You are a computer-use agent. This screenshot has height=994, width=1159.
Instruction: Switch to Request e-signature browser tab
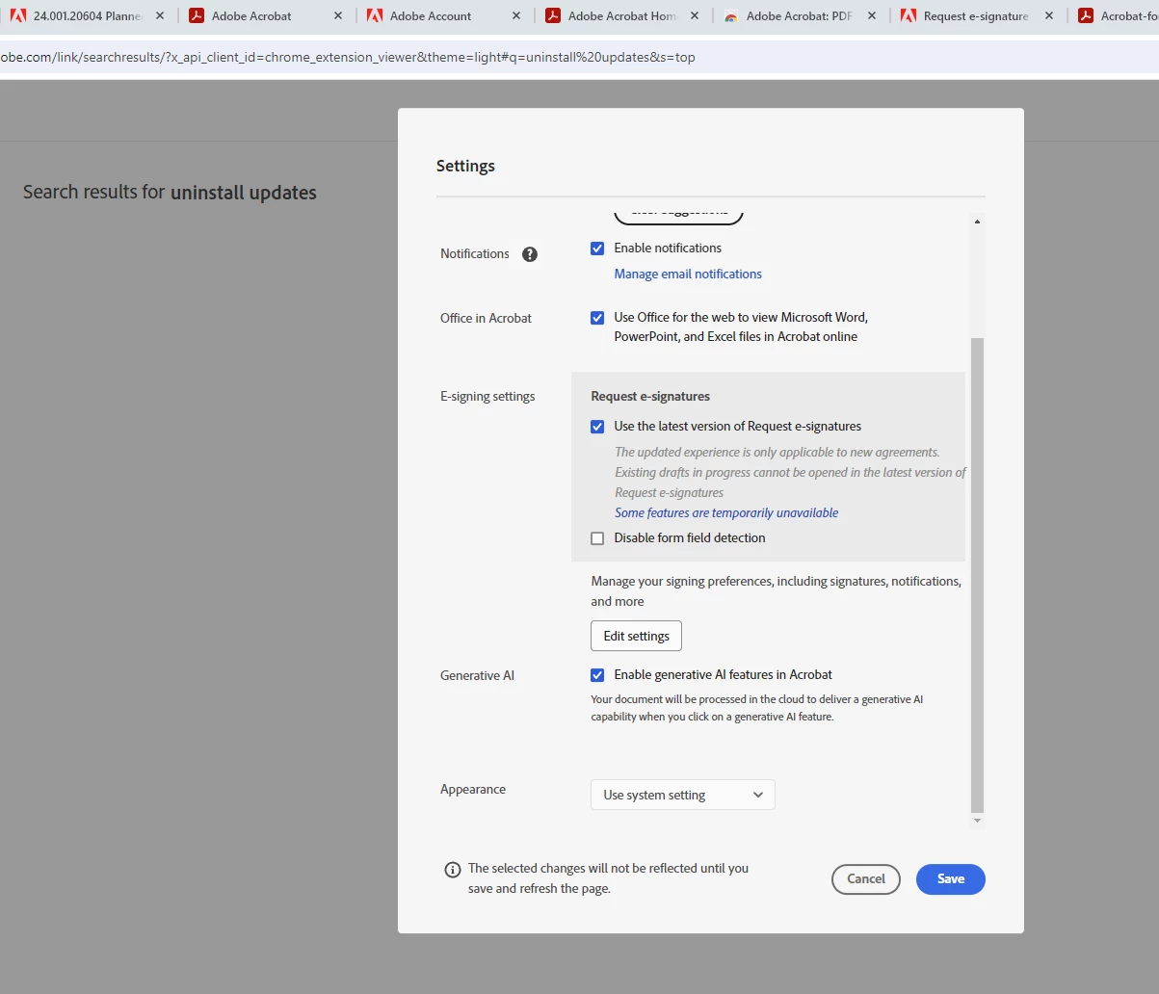(975, 16)
